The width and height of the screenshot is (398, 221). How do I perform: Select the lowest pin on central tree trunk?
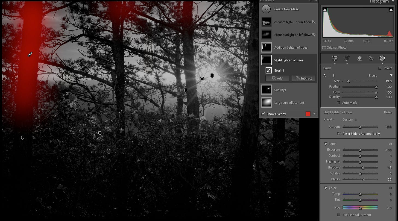click(x=186, y=90)
